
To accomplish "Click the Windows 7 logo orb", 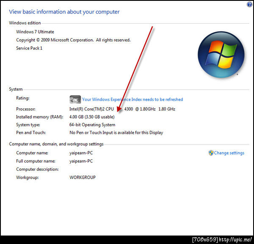I will [x=221, y=55].
